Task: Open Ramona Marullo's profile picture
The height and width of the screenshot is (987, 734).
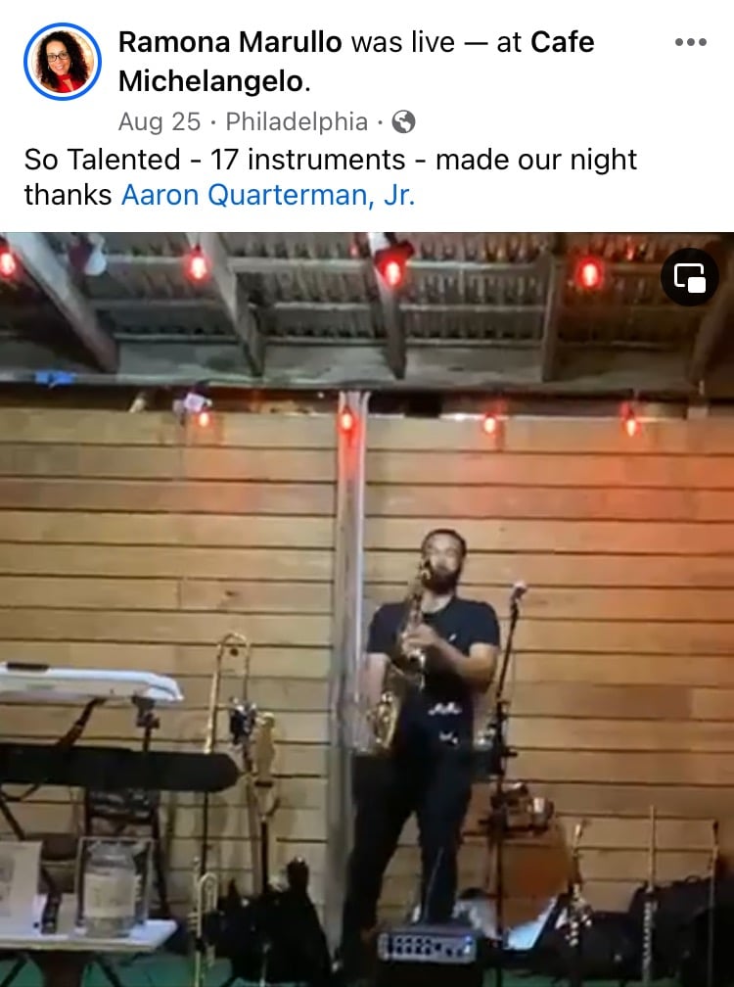Action: click(63, 62)
